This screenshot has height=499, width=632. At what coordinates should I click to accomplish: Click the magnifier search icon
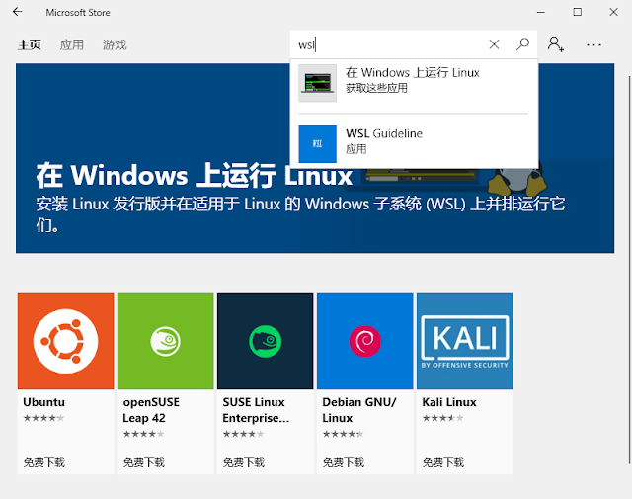tap(522, 43)
